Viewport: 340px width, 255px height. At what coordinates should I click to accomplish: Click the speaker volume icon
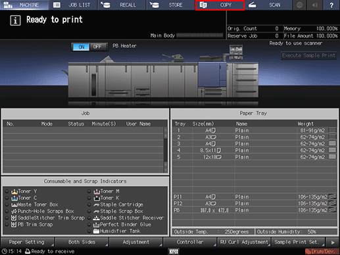(315, 5)
